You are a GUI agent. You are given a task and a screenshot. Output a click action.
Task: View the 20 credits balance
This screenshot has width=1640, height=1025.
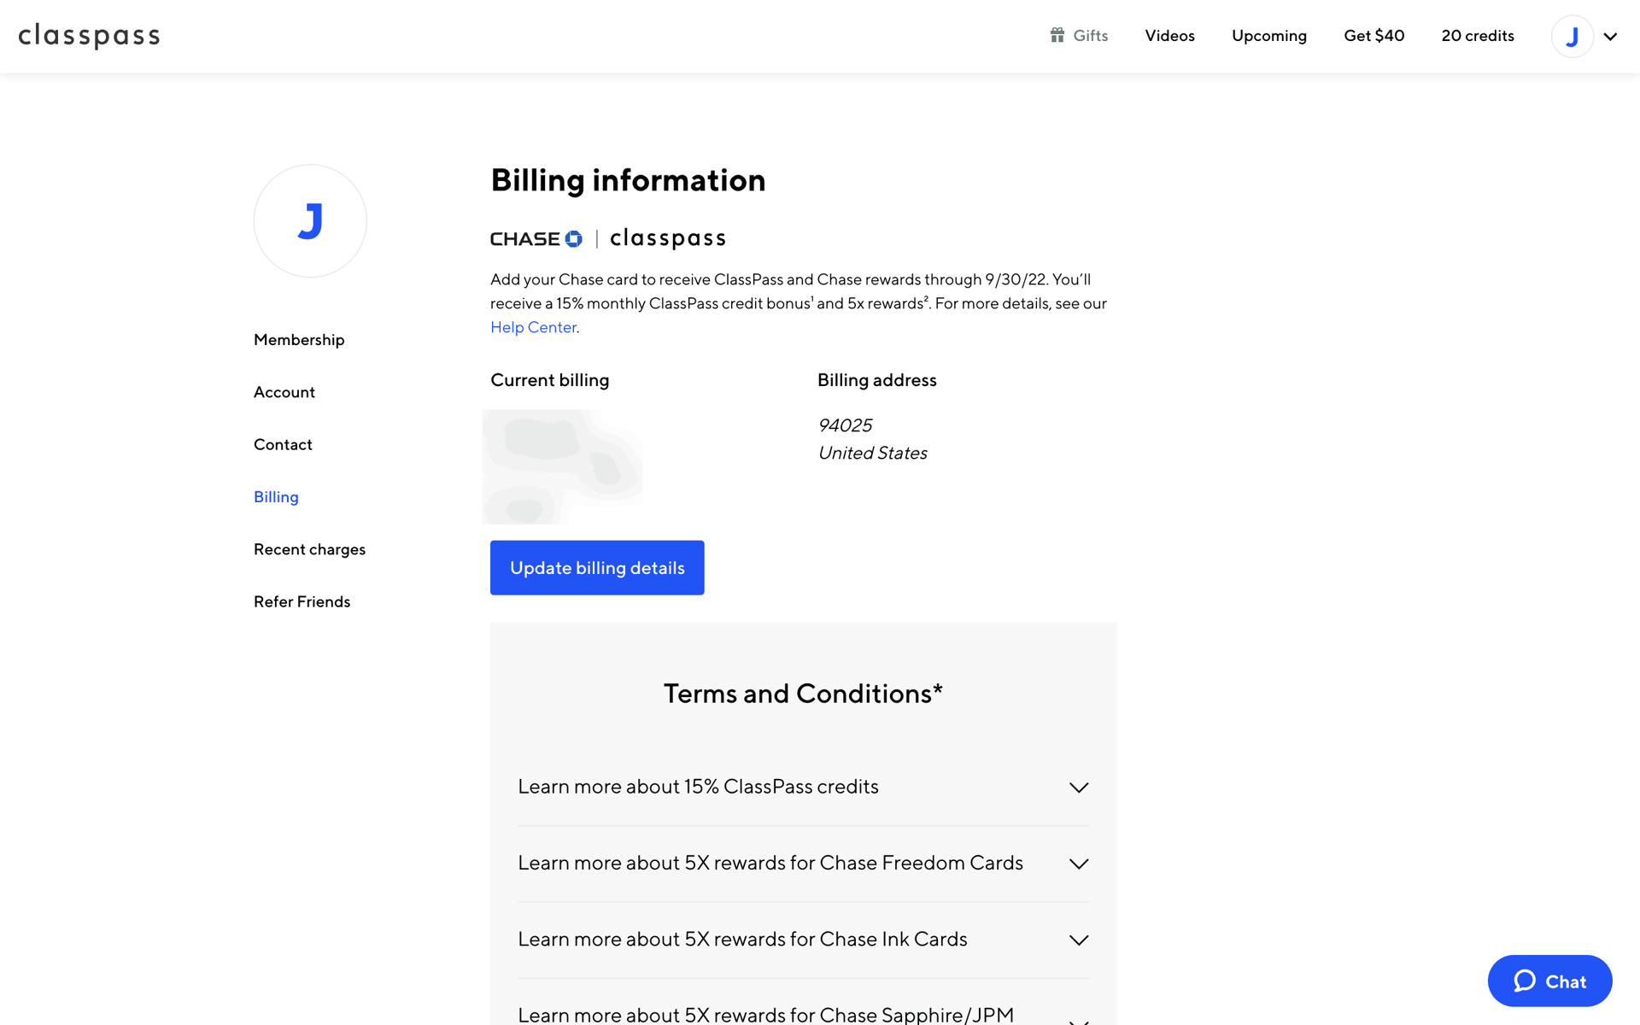1477,36
